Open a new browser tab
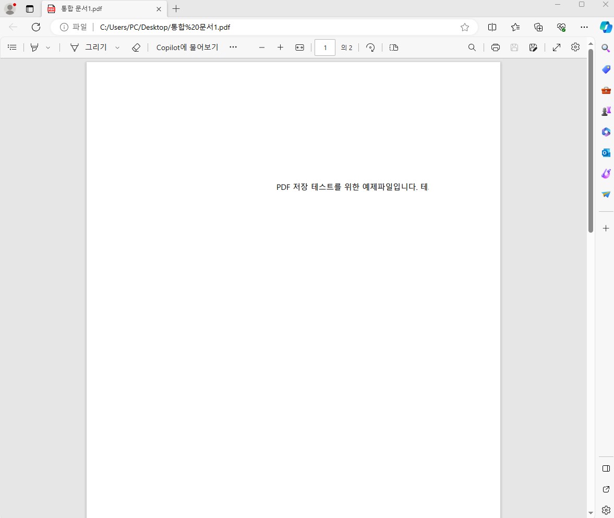Image resolution: width=614 pixels, height=518 pixels. [176, 9]
